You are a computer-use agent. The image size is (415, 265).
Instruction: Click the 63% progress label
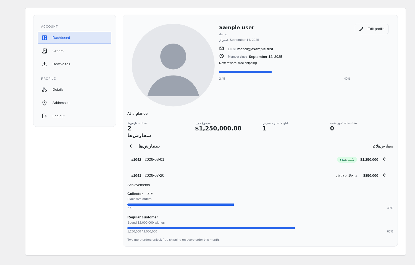coord(390,231)
